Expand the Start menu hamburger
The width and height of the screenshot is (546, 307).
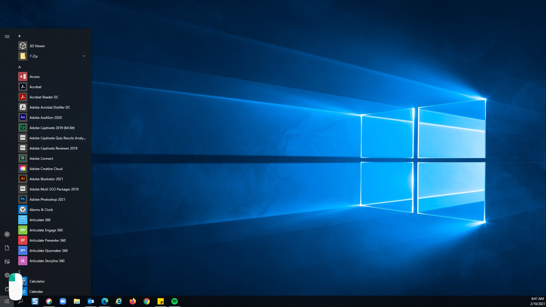pyautogui.click(x=7, y=36)
